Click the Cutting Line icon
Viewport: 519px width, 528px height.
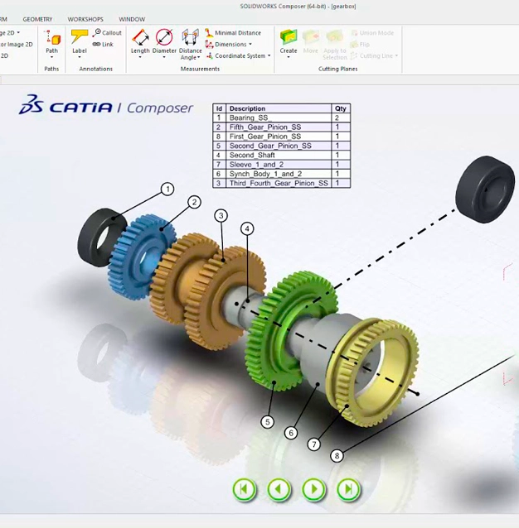[354, 55]
